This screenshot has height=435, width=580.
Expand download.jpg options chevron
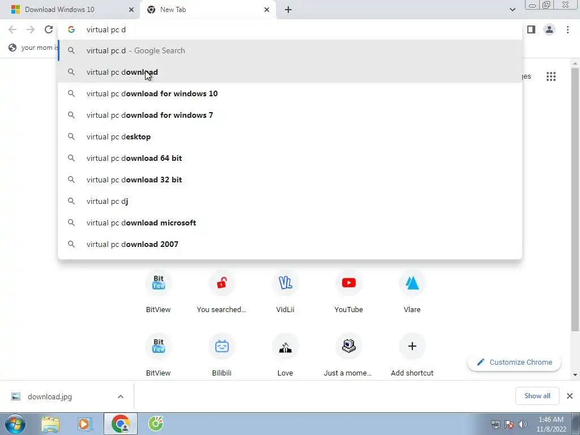(121, 396)
